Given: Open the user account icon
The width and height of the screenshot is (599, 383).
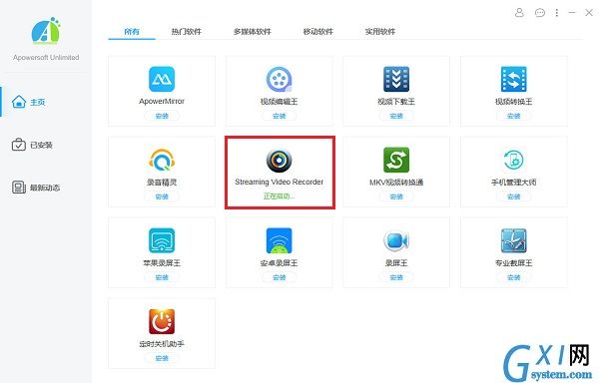Looking at the screenshot, I should tap(519, 13).
